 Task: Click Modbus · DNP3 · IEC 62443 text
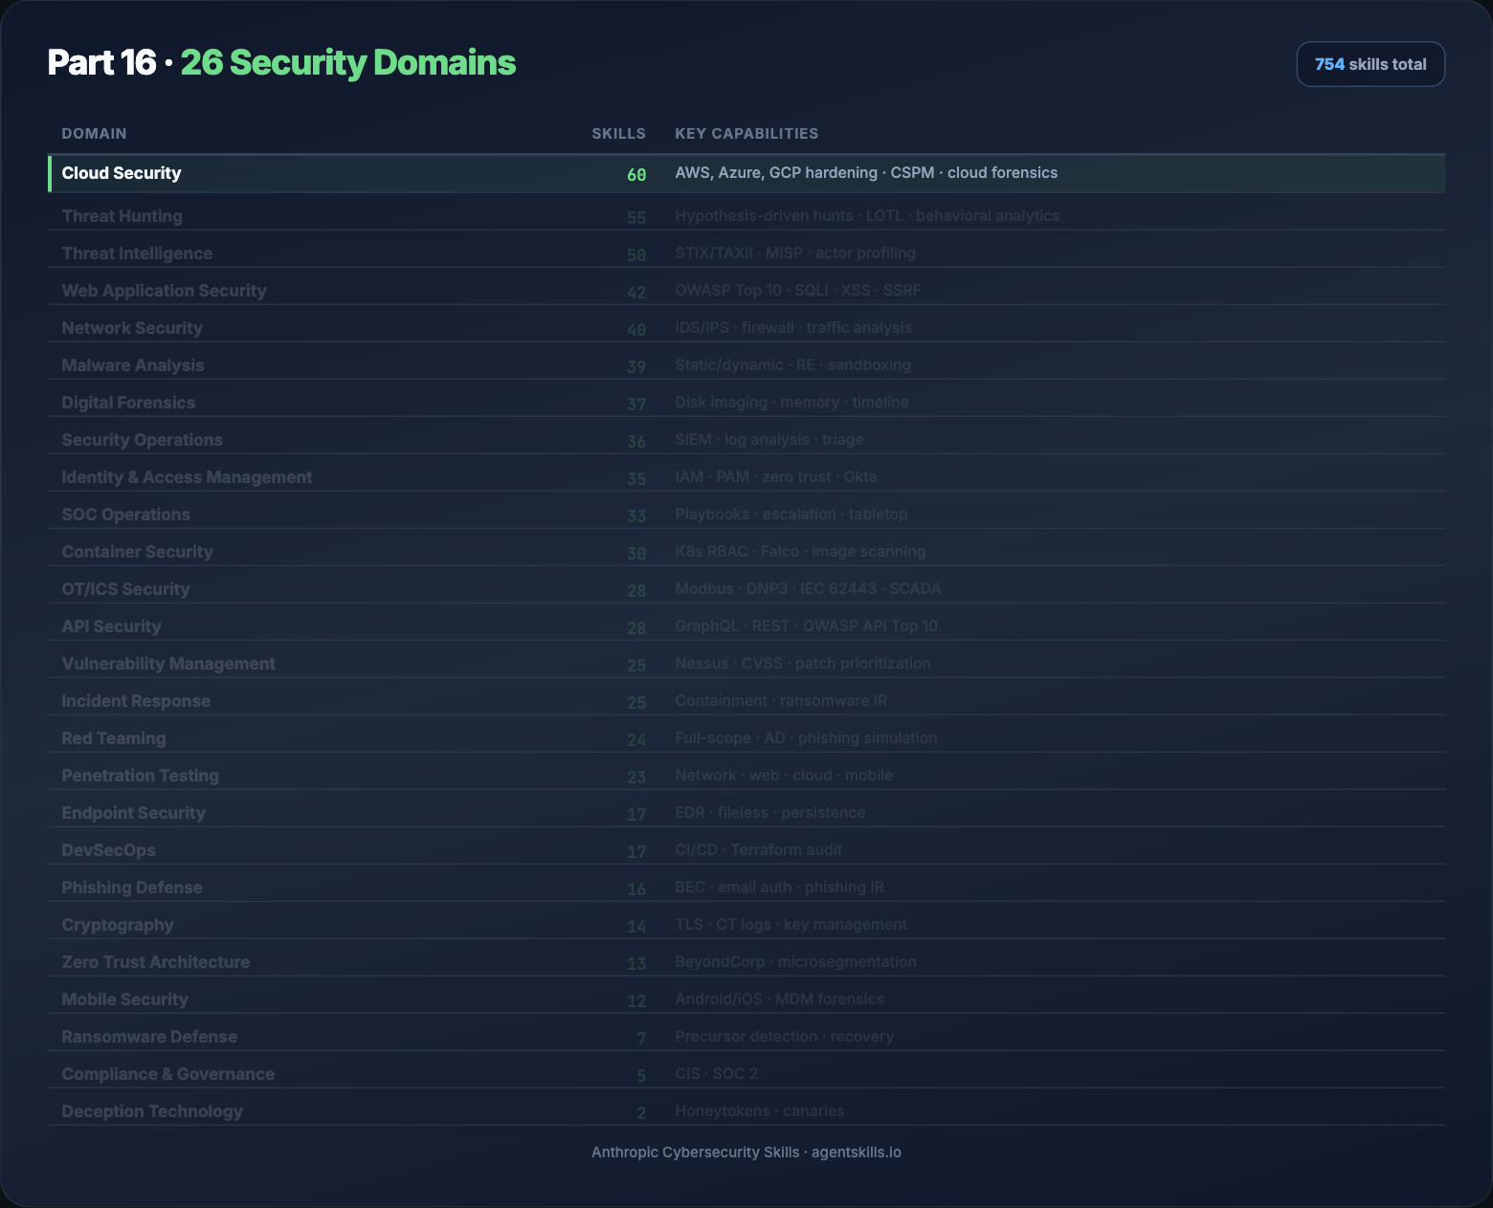click(808, 589)
